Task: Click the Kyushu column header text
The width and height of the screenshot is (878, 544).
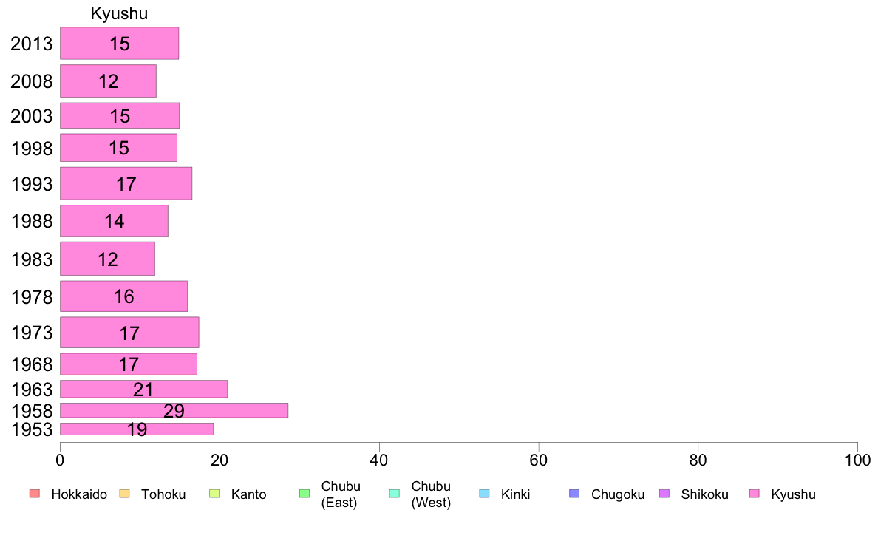Action: coord(119,13)
